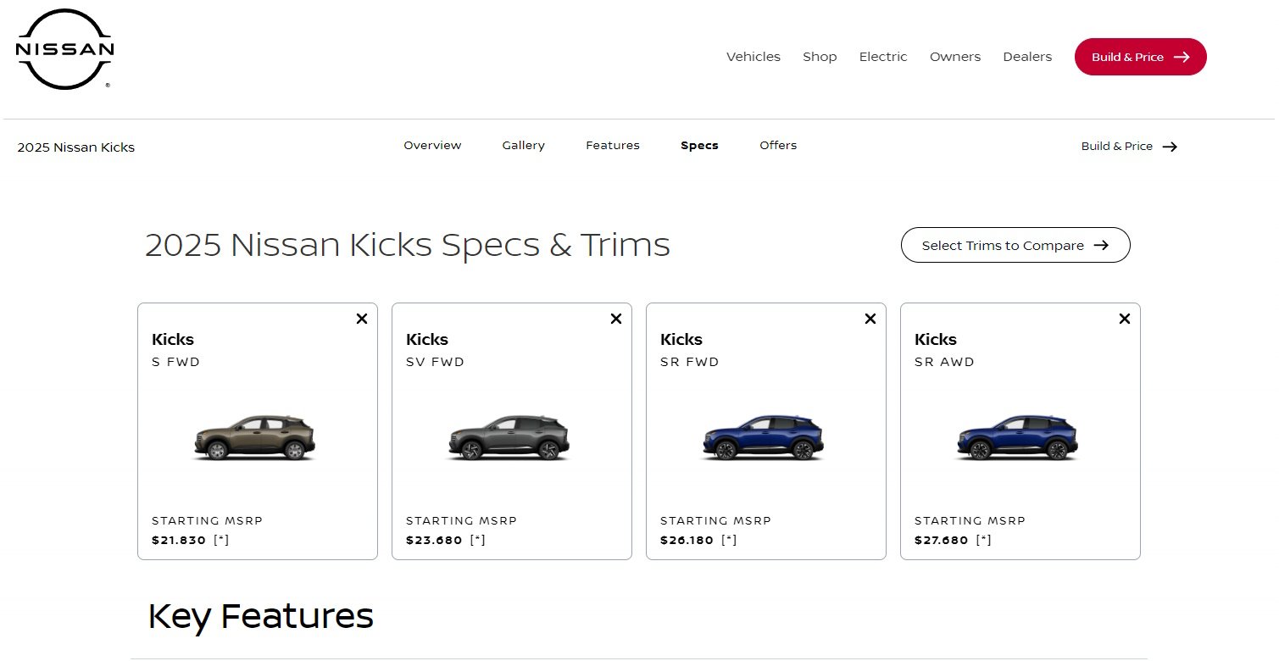Open the Owners menu
The width and height of the screenshot is (1279, 661).
click(x=954, y=57)
